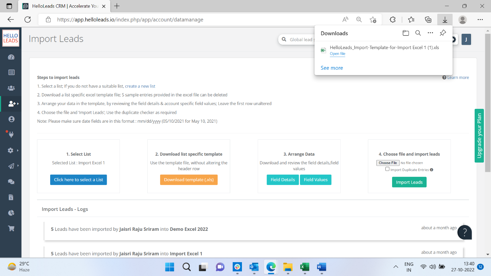Open the chat bubbles sidebar icon
491x276 pixels.
[11, 182]
